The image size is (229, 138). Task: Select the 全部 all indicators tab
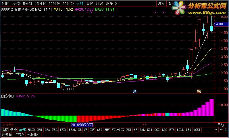pyautogui.click(x=22, y=130)
